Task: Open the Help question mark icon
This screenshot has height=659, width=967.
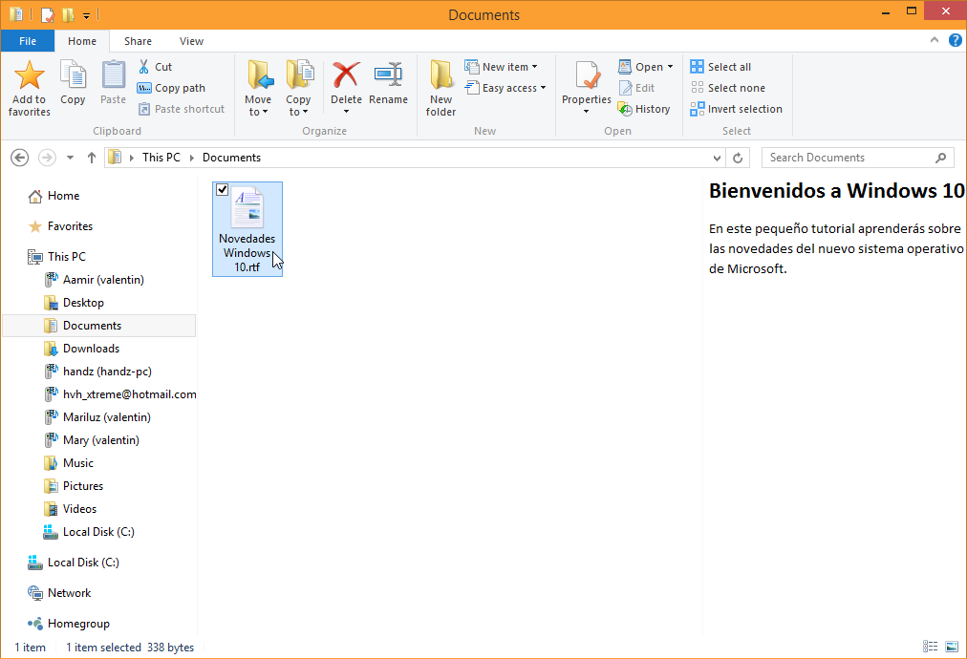Action: [955, 41]
